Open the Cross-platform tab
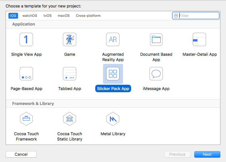This screenshot has height=162, width=226. [x=88, y=16]
